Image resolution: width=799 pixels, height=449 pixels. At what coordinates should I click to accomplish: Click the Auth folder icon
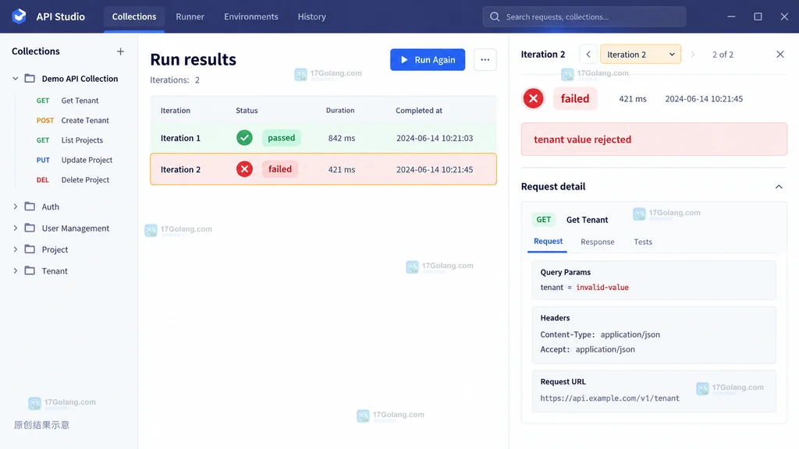pyautogui.click(x=30, y=207)
